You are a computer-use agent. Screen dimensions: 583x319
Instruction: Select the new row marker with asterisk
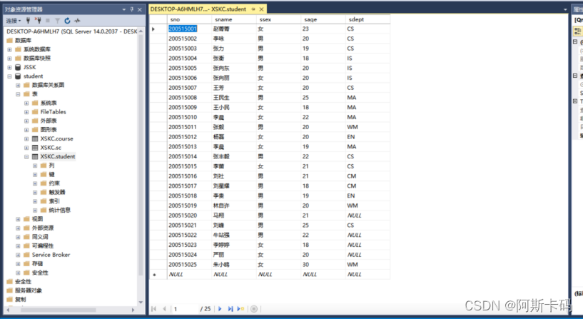tap(158, 275)
